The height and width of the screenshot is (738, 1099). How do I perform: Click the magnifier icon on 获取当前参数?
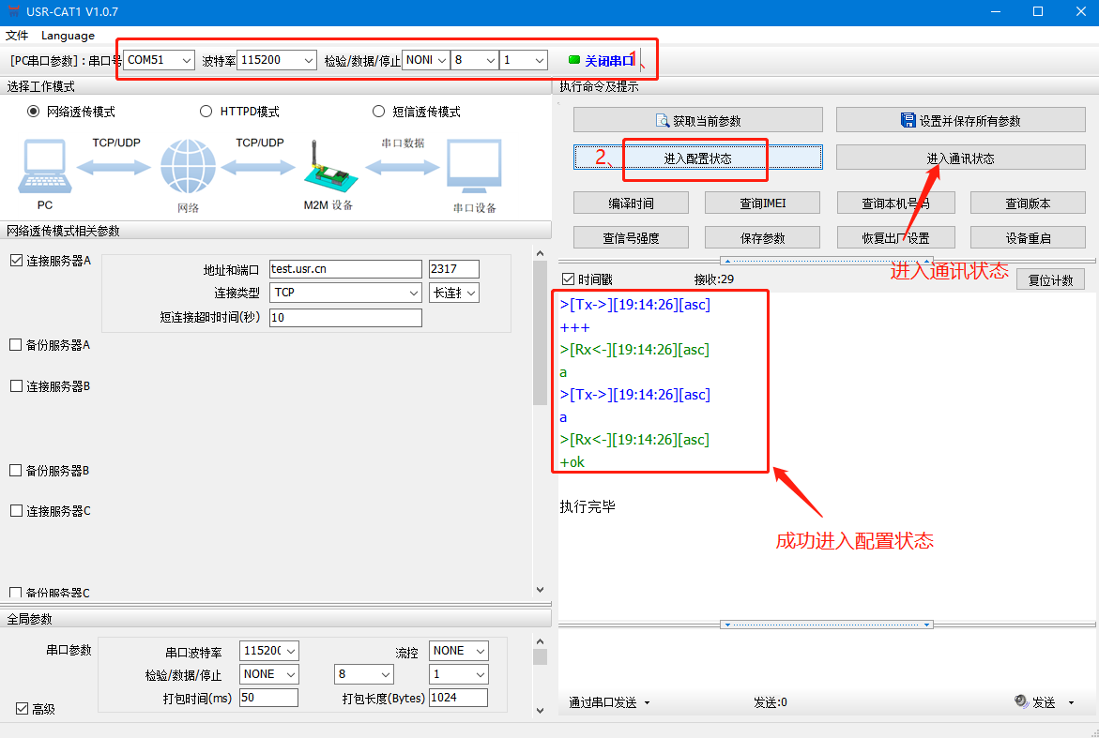663,121
